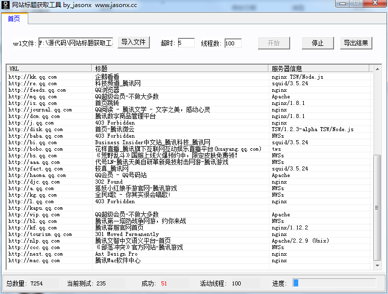Click the 导入文件 button
Screen dimensions: 388x294
tap(134, 42)
